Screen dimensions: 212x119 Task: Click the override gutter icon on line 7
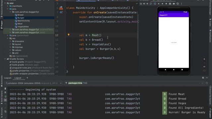tap(61, 13)
